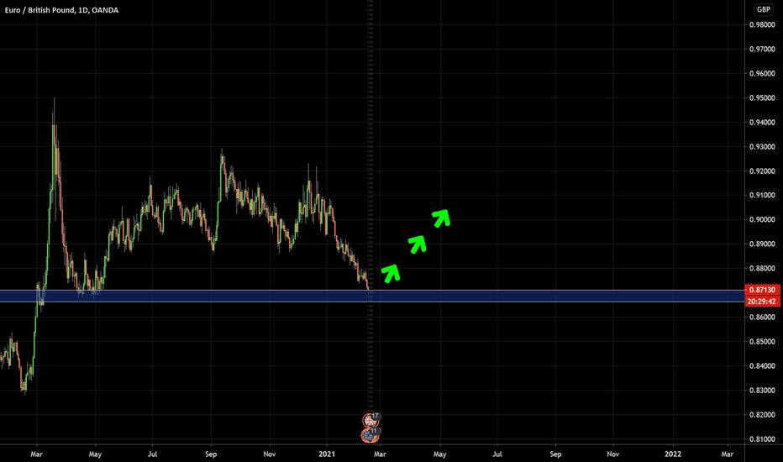The width and height of the screenshot is (783, 462).
Task: Click the 0.94000 price axis label
Action: [x=762, y=123]
